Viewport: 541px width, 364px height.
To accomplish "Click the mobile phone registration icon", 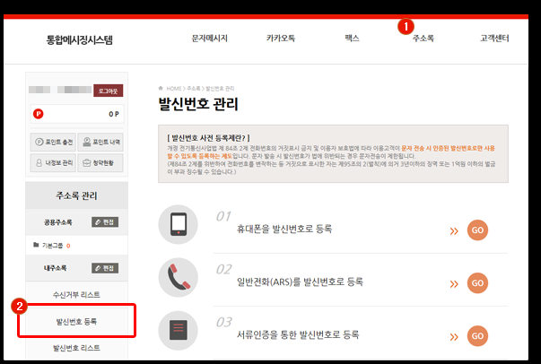I will tap(178, 225).
